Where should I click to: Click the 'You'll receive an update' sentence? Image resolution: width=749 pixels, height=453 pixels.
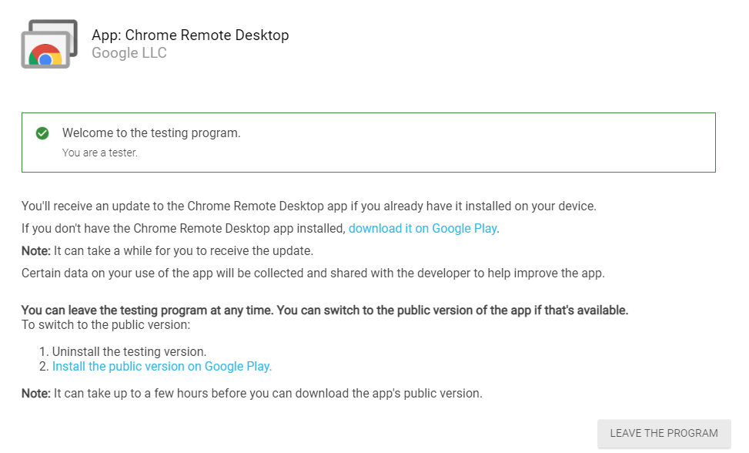pos(309,206)
